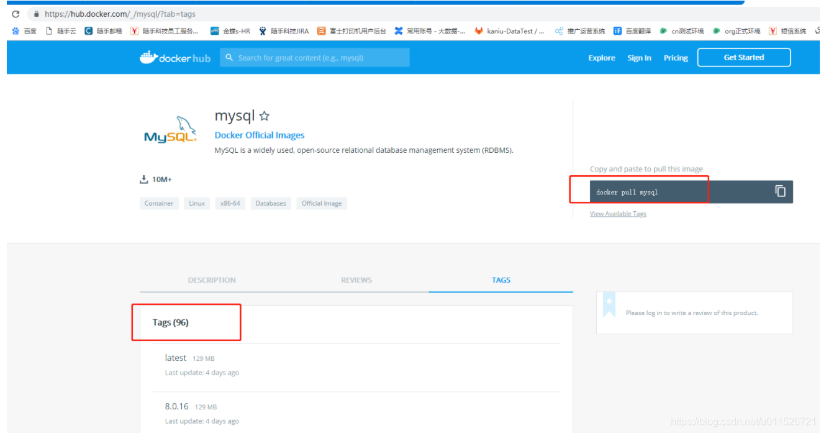Reload the page with the browser refresh icon

pyautogui.click(x=16, y=14)
